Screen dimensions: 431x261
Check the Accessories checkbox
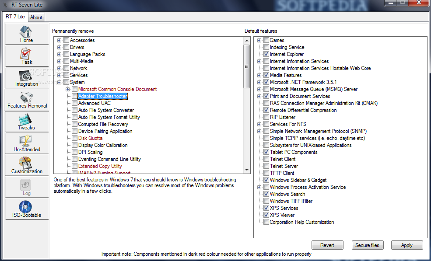pyautogui.click(x=66, y=40)
